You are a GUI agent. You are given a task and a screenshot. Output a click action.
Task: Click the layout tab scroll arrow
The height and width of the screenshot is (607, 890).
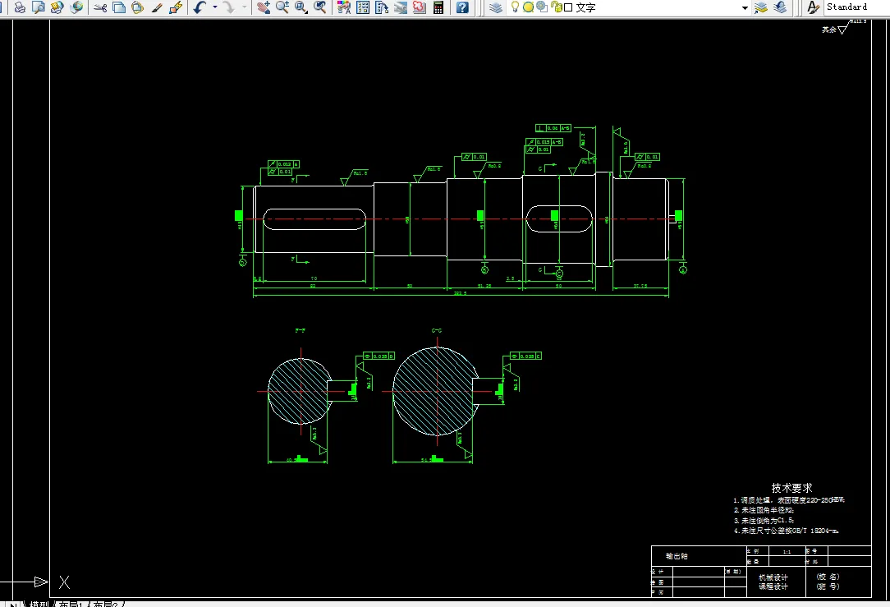tap(14, 605)
